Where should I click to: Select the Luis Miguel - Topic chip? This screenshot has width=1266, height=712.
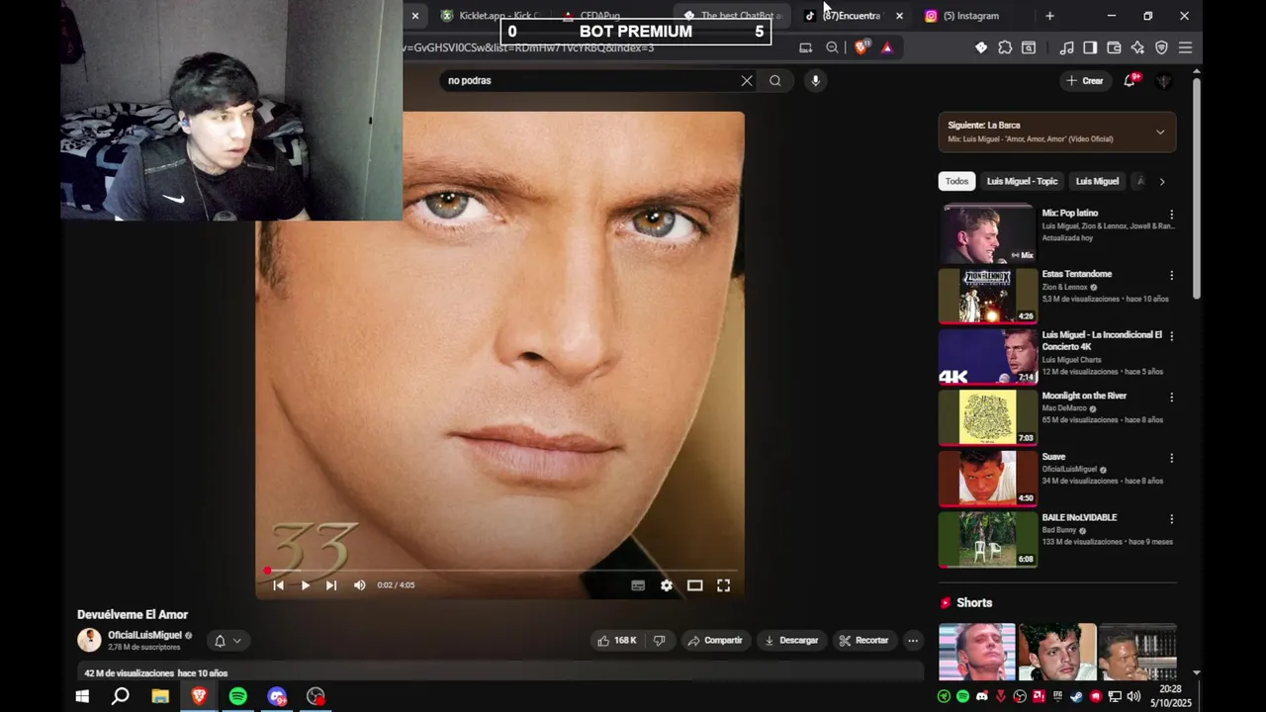click(x=1022, y=182)
